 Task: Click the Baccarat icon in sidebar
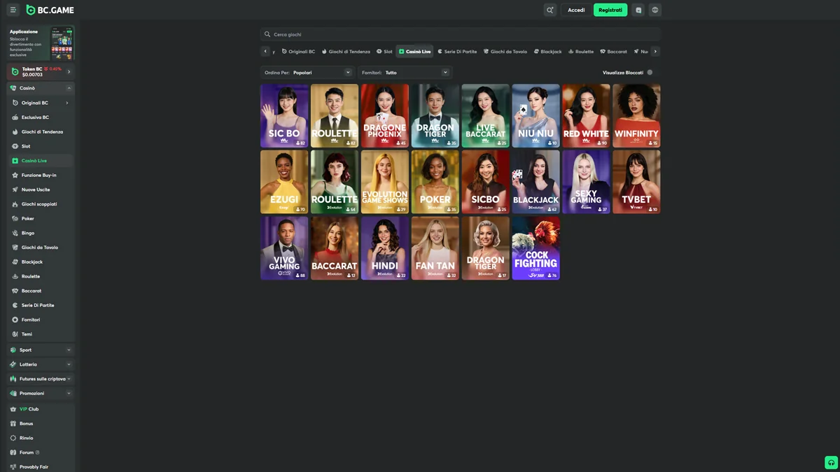coord(15,291)
